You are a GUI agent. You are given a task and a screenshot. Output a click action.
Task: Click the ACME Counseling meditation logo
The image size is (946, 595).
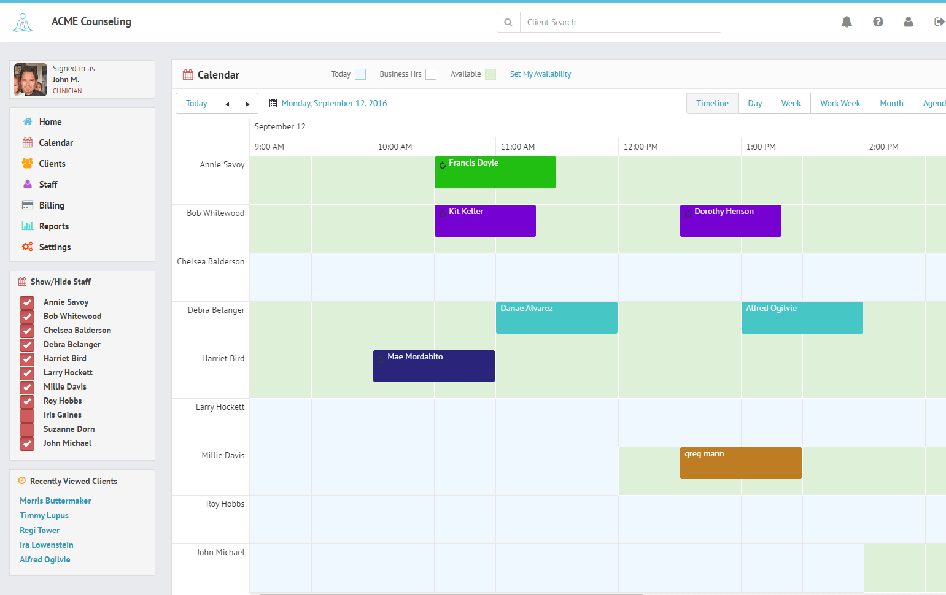tap(23, 23)
